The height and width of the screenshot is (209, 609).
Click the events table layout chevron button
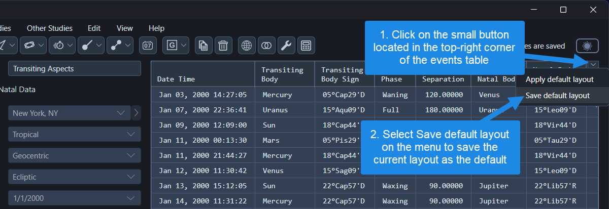tap(593, 65)
